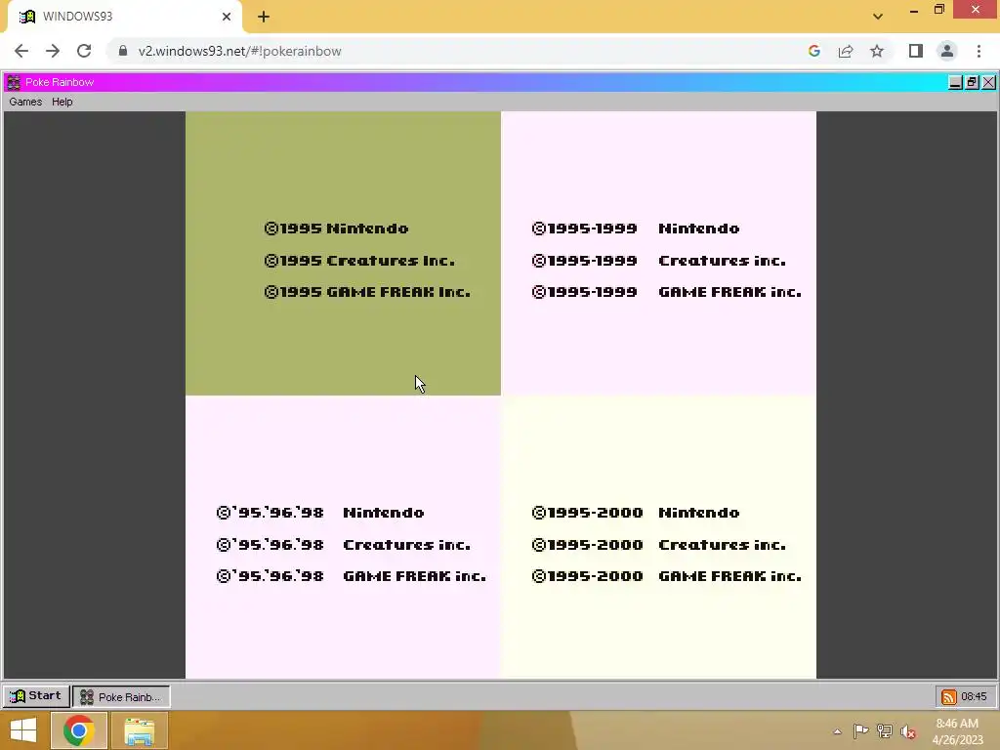Open Chrome three-dot menu

tap(979, 51)
